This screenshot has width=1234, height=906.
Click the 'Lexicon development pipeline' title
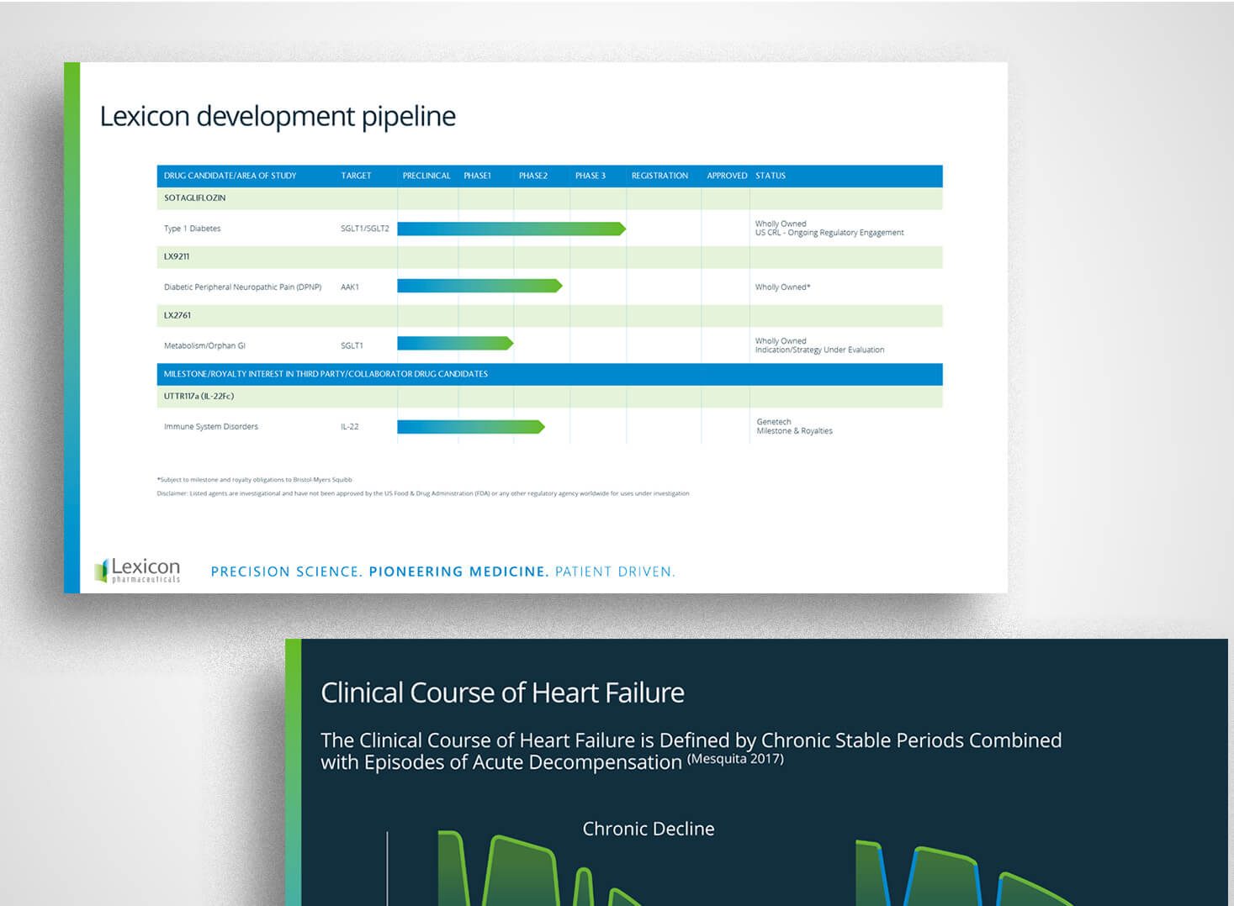point(278,116)
